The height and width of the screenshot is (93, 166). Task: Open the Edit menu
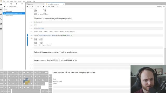pos(8,1)
